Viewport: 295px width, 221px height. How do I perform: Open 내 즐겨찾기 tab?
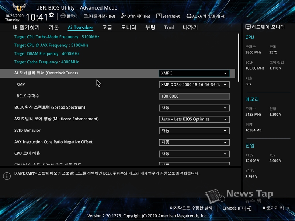point(26,28)
